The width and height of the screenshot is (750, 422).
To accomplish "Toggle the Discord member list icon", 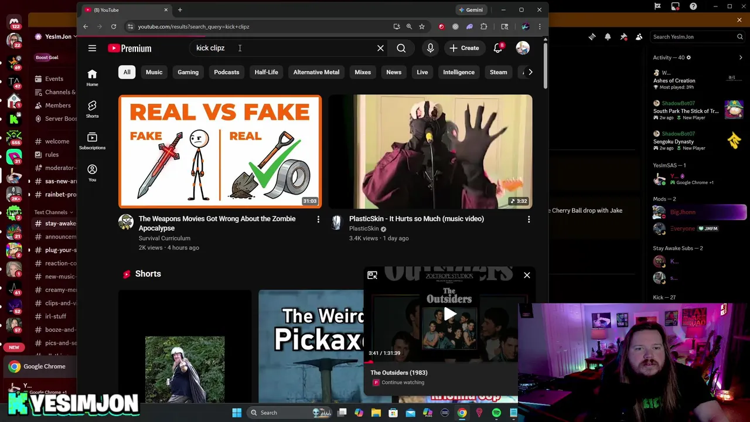I will coord(639,36).
